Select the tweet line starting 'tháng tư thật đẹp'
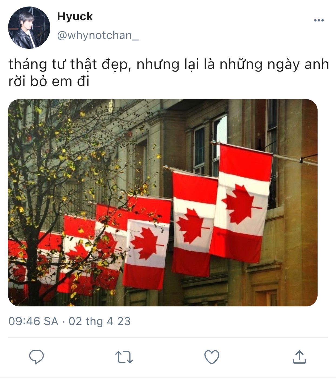Viewport: 336px width, 382px height. coord(169,64)
